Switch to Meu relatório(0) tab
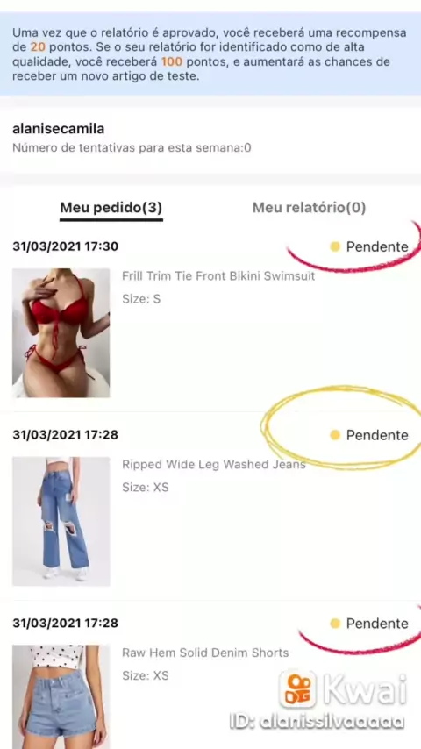The width and height of the screenshot is (421, 749). tap(309, 208)
